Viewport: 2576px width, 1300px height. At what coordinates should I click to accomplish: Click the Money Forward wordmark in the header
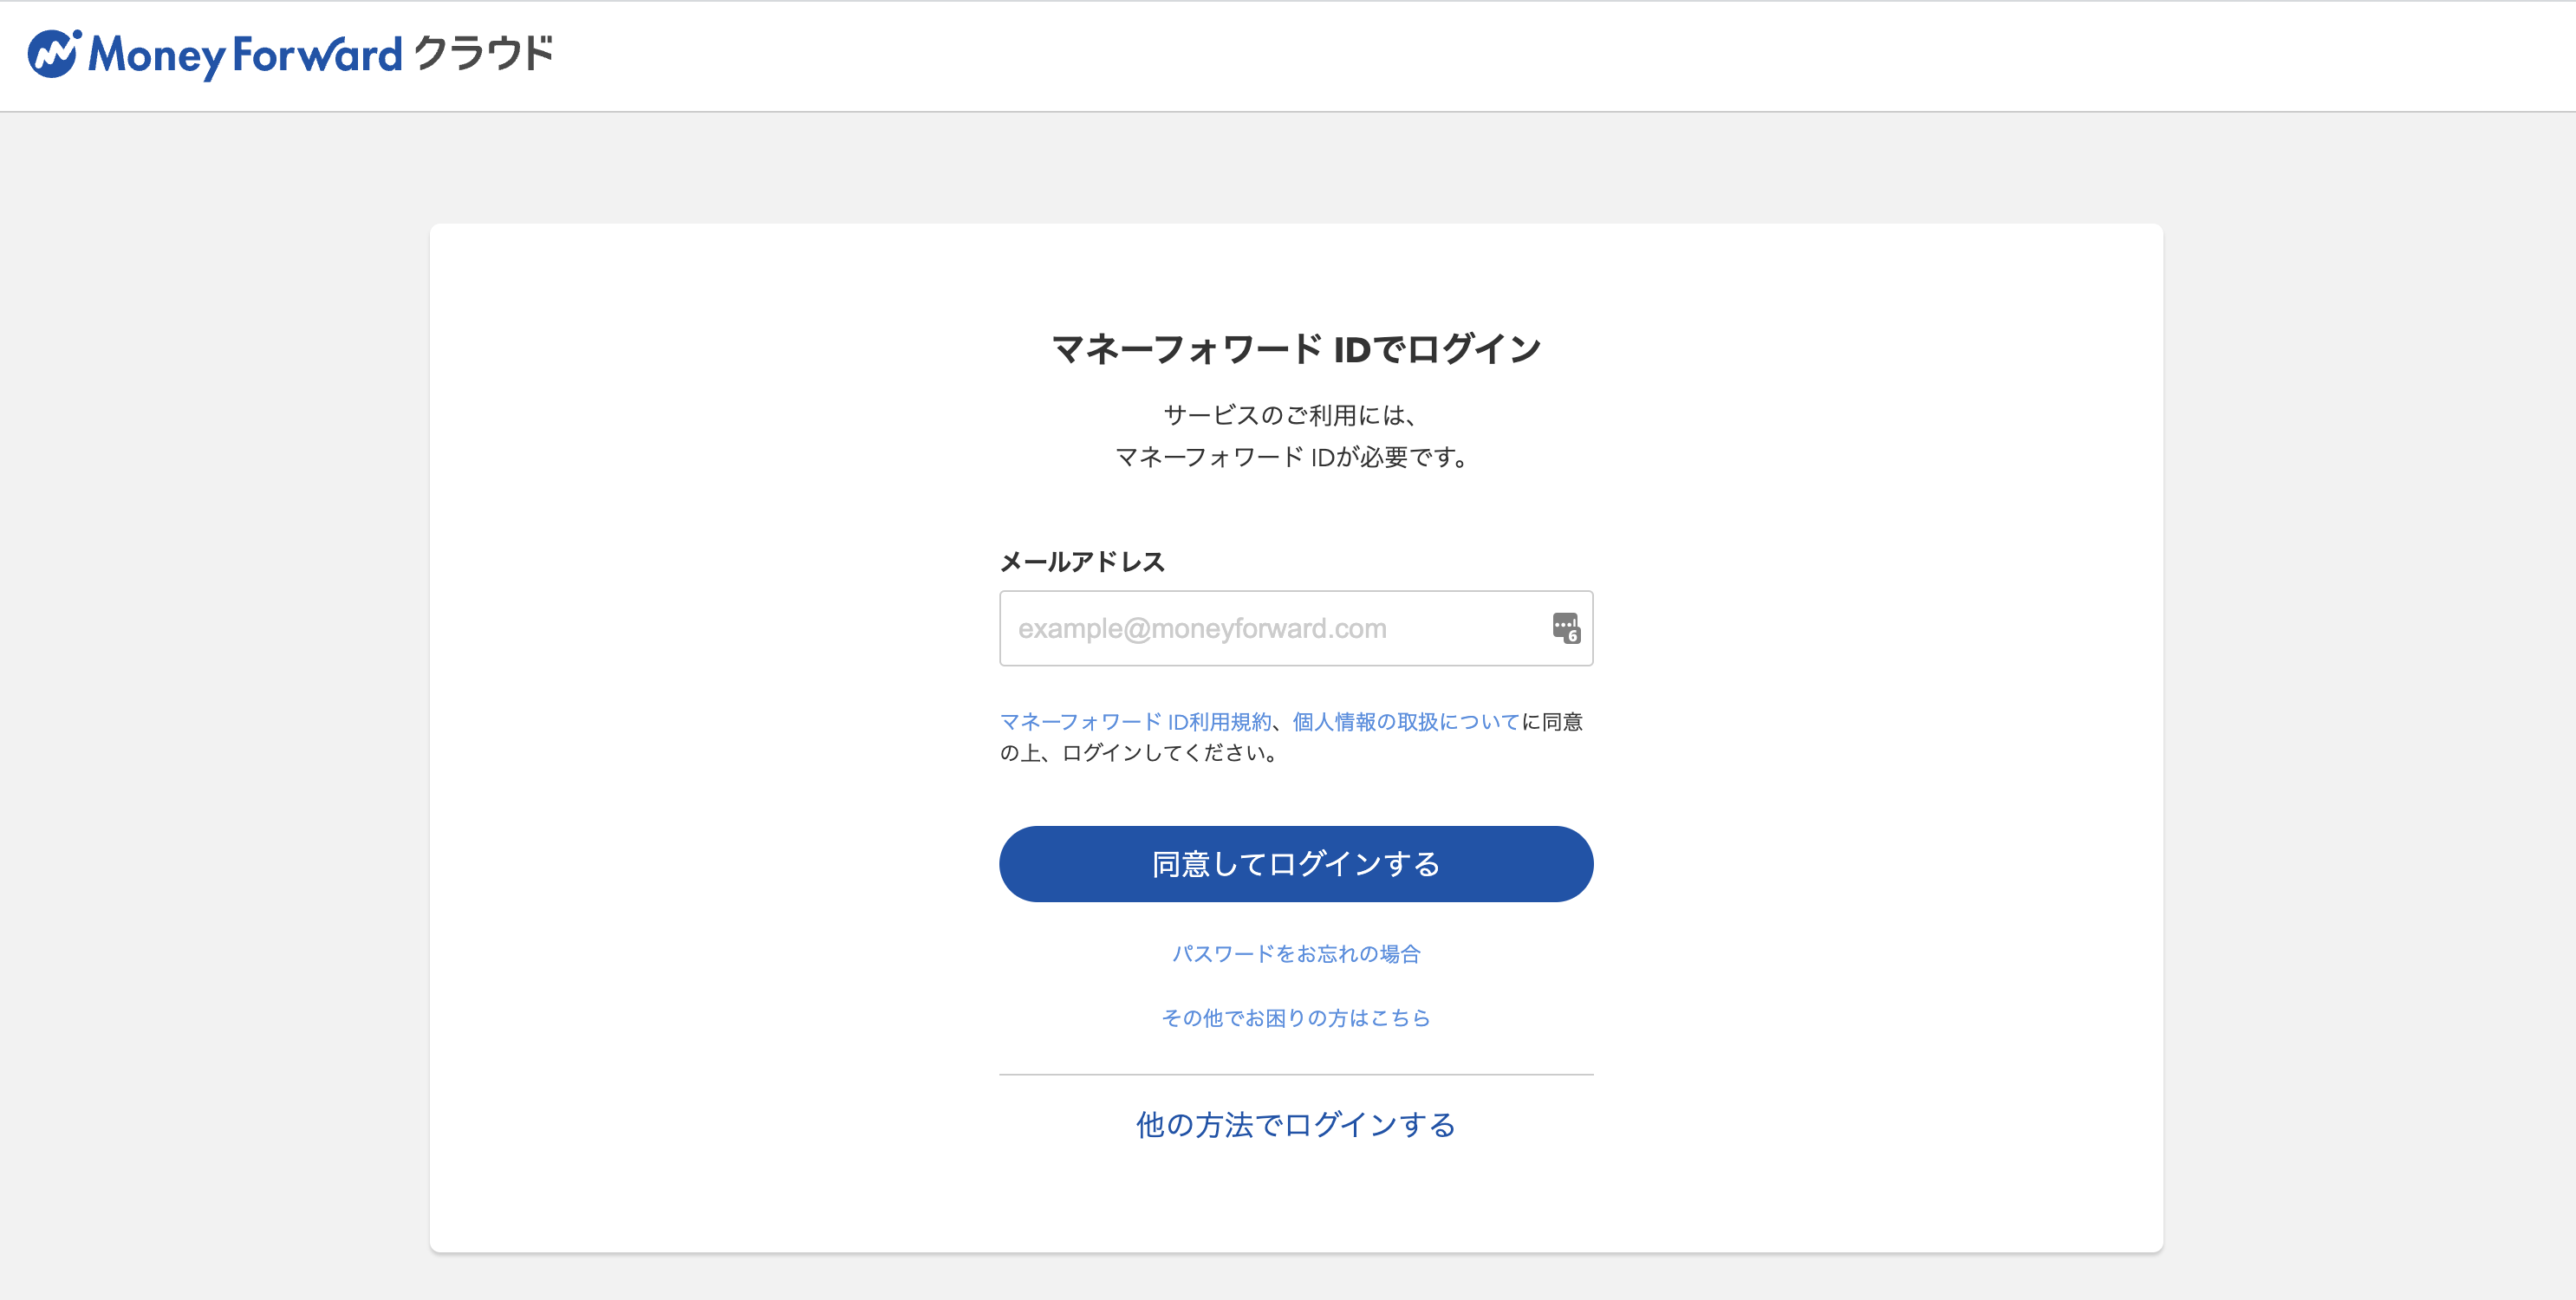click(x=240, y=55)
